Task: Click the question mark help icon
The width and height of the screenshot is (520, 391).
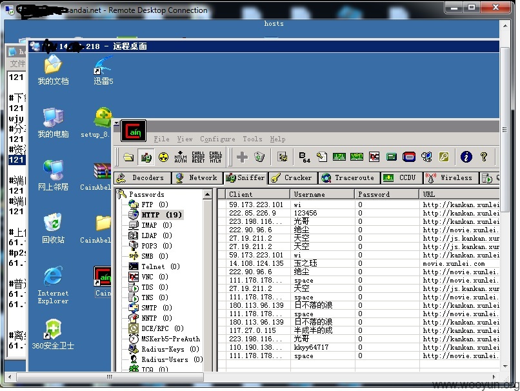Action: tap(484, 157)
